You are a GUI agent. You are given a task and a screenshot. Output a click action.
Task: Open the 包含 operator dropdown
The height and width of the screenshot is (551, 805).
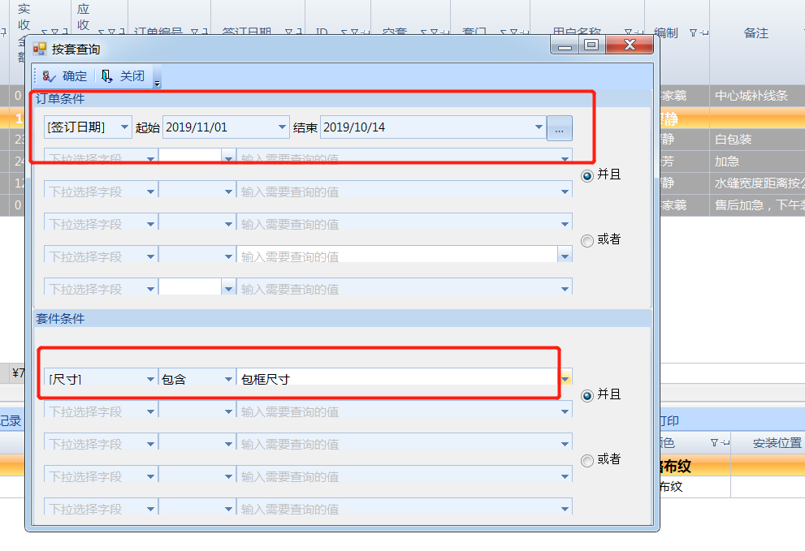point(228,379)
